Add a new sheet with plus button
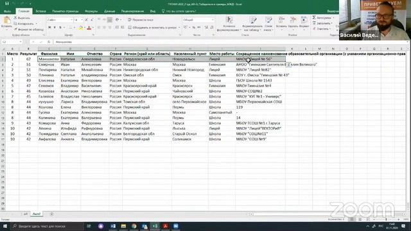411x231 pixels. point(51,214)
